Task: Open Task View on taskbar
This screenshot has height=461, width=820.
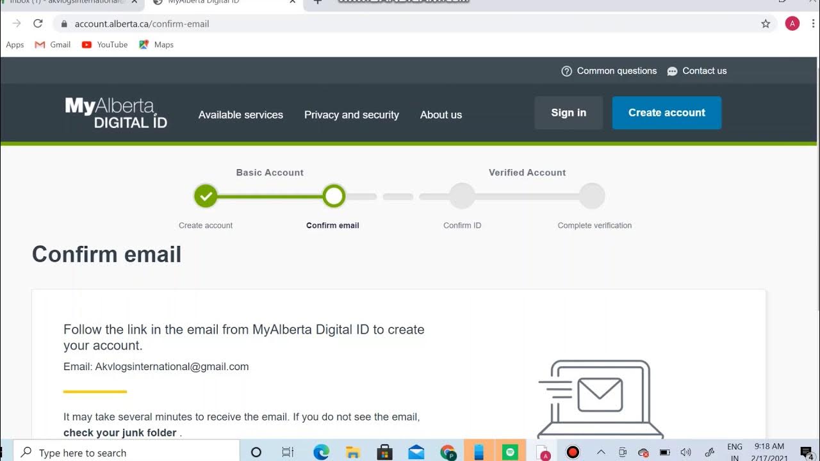Action: click(x=288, y=453)
